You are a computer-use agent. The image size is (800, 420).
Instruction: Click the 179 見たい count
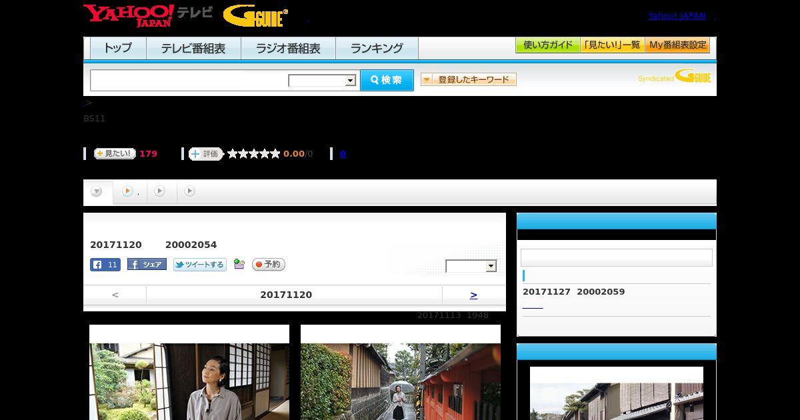[148, 154]
